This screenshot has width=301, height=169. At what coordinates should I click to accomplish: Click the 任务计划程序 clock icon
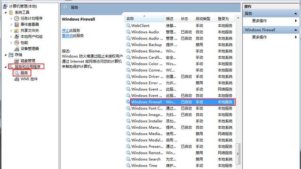(x=17, y=18)
